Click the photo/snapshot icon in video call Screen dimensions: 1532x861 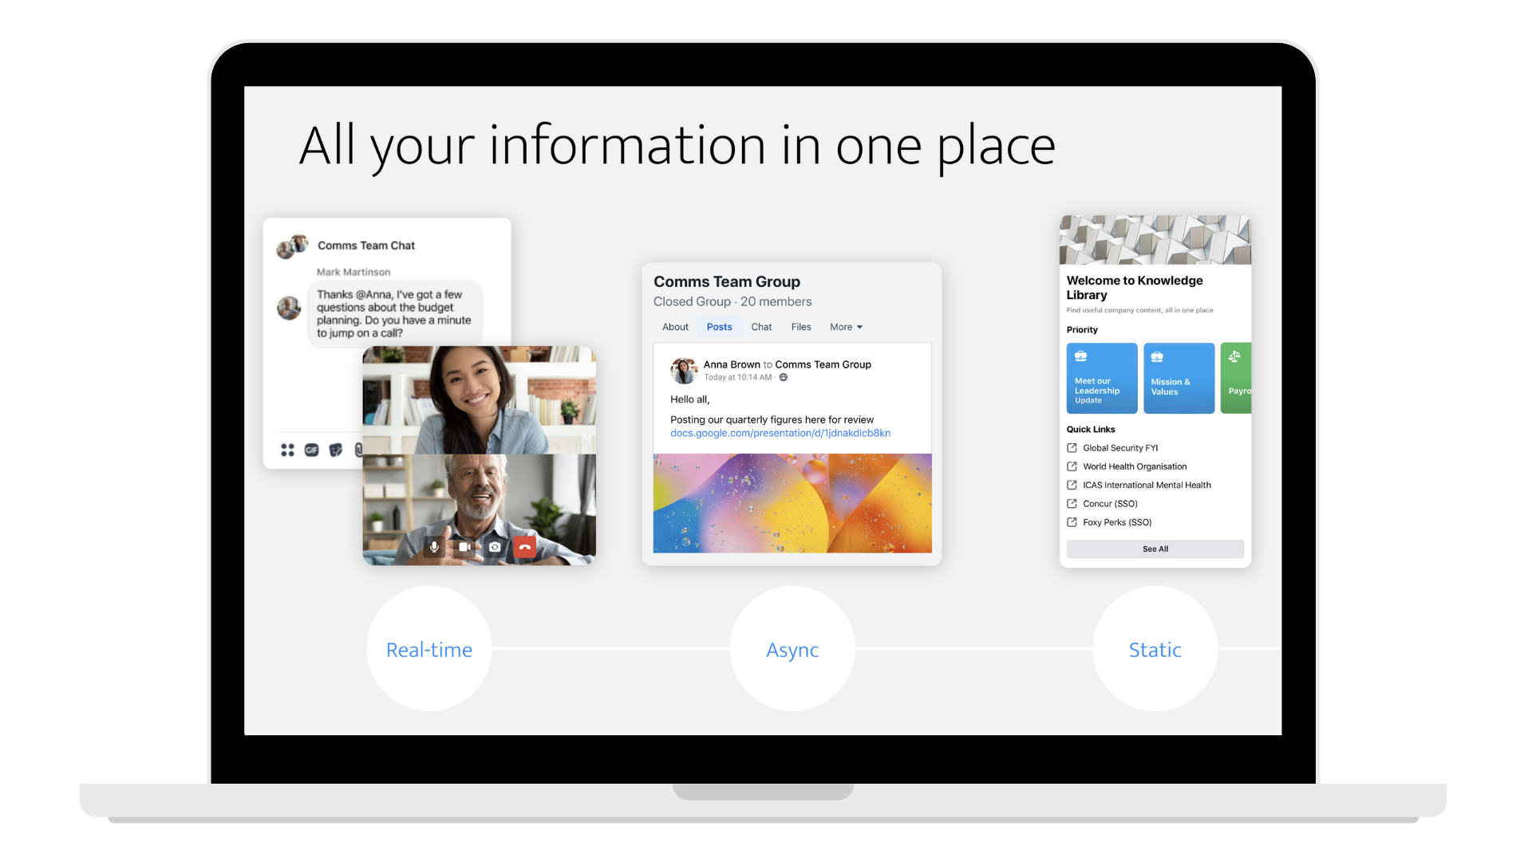pos(495,547)
